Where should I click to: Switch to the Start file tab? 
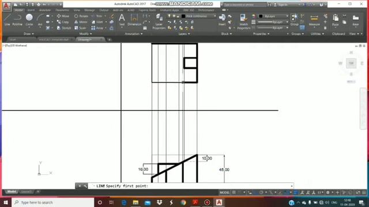[13, 40]
